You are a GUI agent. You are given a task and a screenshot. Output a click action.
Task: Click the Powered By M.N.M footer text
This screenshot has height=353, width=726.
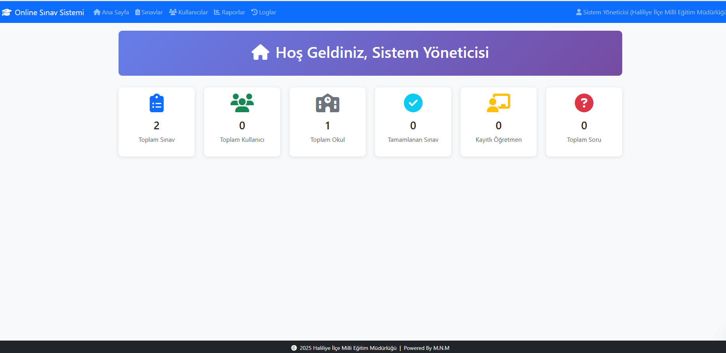coord(426,348)
